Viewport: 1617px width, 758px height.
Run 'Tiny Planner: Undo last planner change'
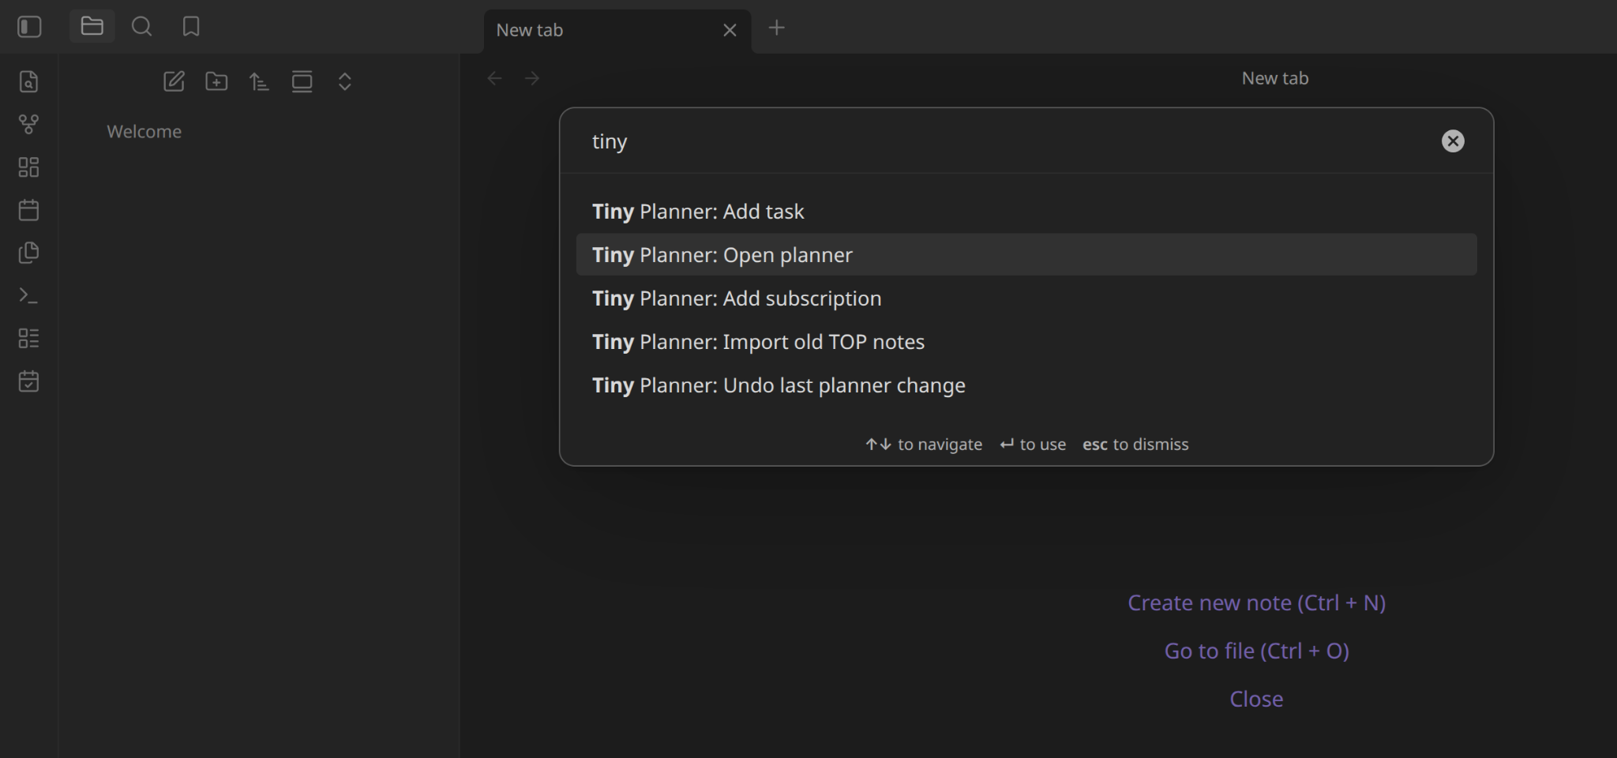click(1026, 385)
